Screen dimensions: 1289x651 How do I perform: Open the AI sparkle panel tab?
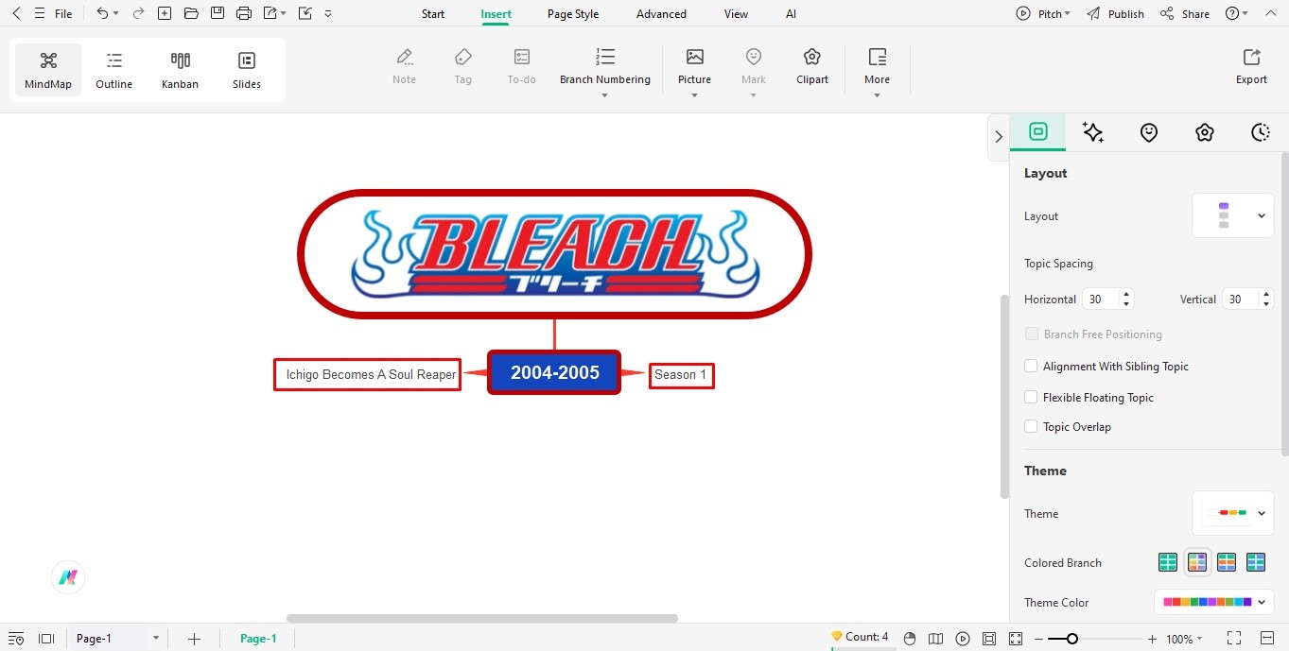point(1093,132)
